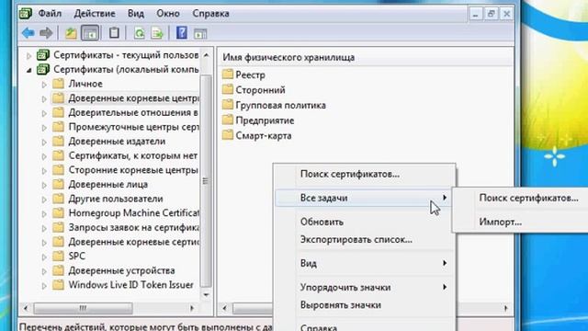Click the Export list toolbar icon
This screenshot has height=331, width=588.
[x=157, y=33]
